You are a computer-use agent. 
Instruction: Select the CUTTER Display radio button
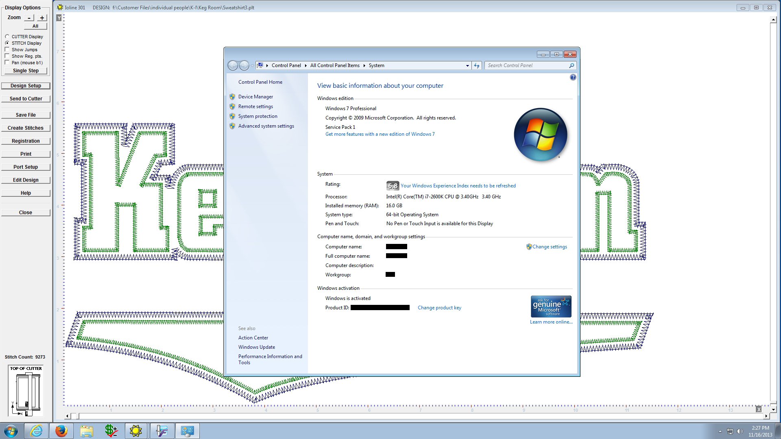tap(7, 37)
